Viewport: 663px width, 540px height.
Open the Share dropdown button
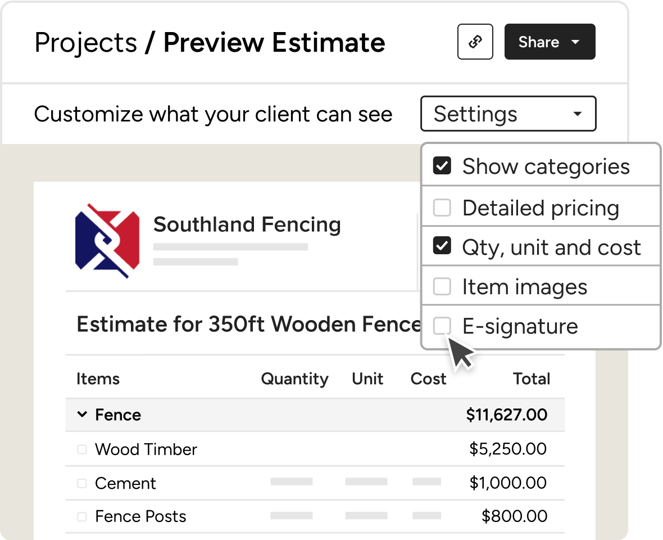point(550,42)
